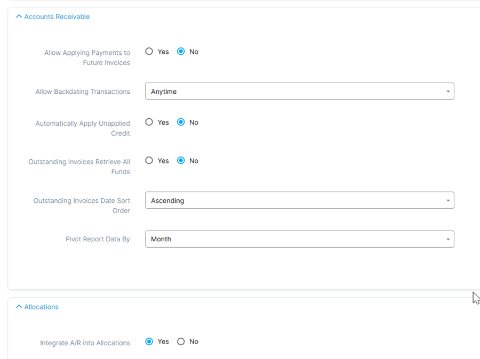Click the Date Sort Order dropdown arrow
Image resolution: width=480 pixels, height=359 pixels.
point(448,201)
